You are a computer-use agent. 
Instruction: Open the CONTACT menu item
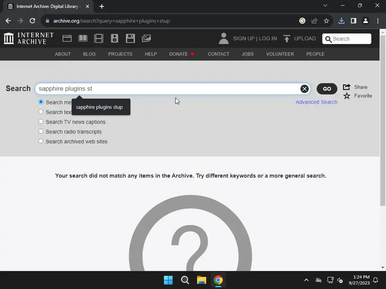tap(219, 54)
